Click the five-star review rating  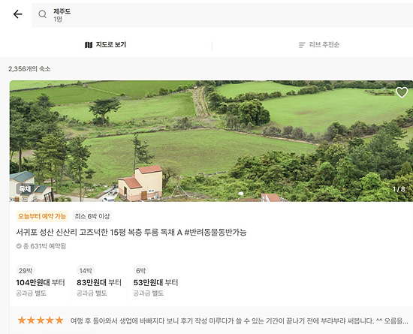(41, 320)
